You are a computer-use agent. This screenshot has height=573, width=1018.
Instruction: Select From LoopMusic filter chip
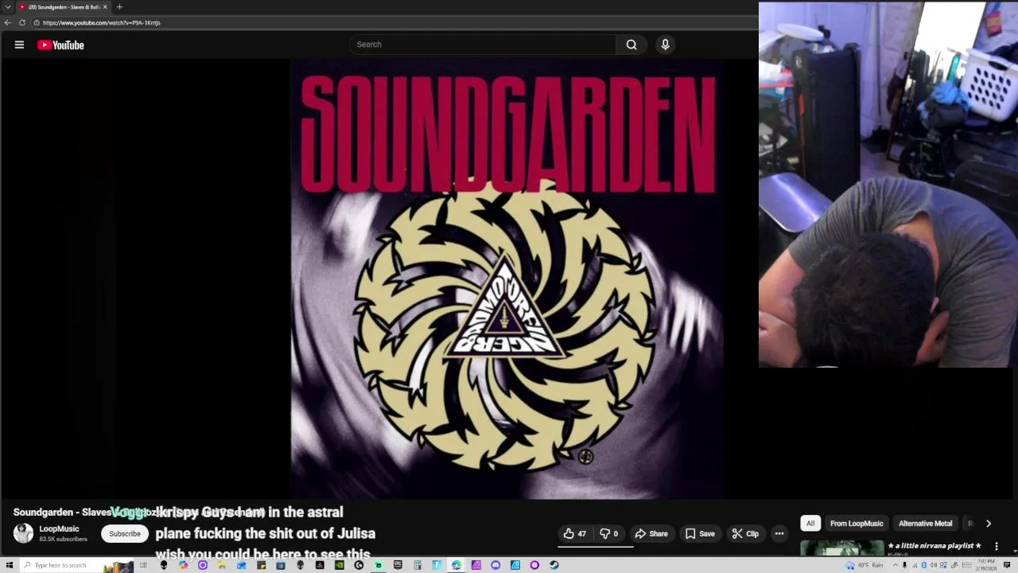(x=857, y=524)
